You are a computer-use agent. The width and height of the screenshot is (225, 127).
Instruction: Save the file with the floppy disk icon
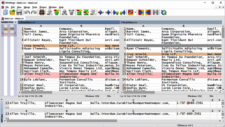(19, 12)
